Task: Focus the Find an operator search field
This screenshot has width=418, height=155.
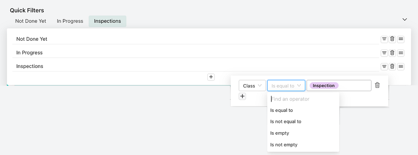Action: tap(303, 99)
